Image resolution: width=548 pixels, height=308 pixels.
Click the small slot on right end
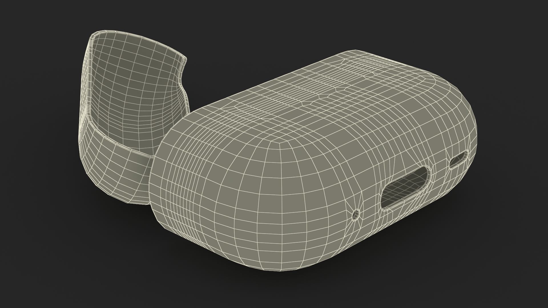coord(459,160)
